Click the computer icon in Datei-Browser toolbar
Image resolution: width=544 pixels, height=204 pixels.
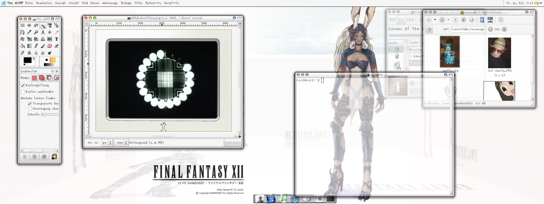click(490, 20)
